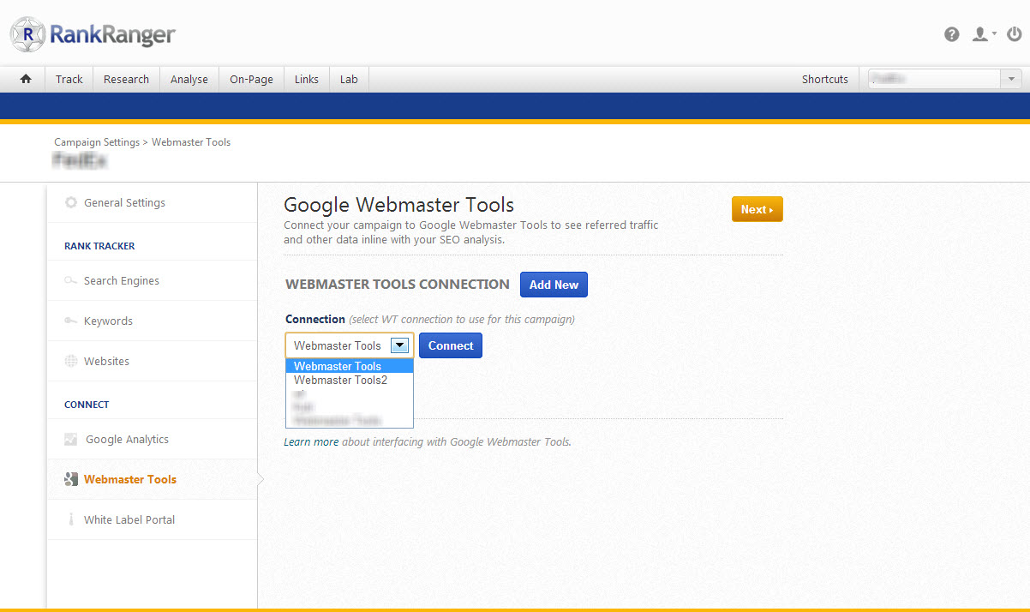Image resolution: width=1030 pixels, height=612 pixels.
Task: Open the On-Page menu
Action: pyautogui.click(x=251, y=79)
